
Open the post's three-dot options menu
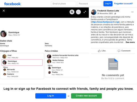(x=132, y=12)
